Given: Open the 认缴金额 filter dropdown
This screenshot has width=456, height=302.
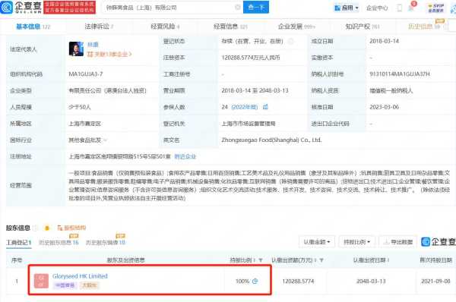Looking at the screenshot, I should click(x=317, y=241).
